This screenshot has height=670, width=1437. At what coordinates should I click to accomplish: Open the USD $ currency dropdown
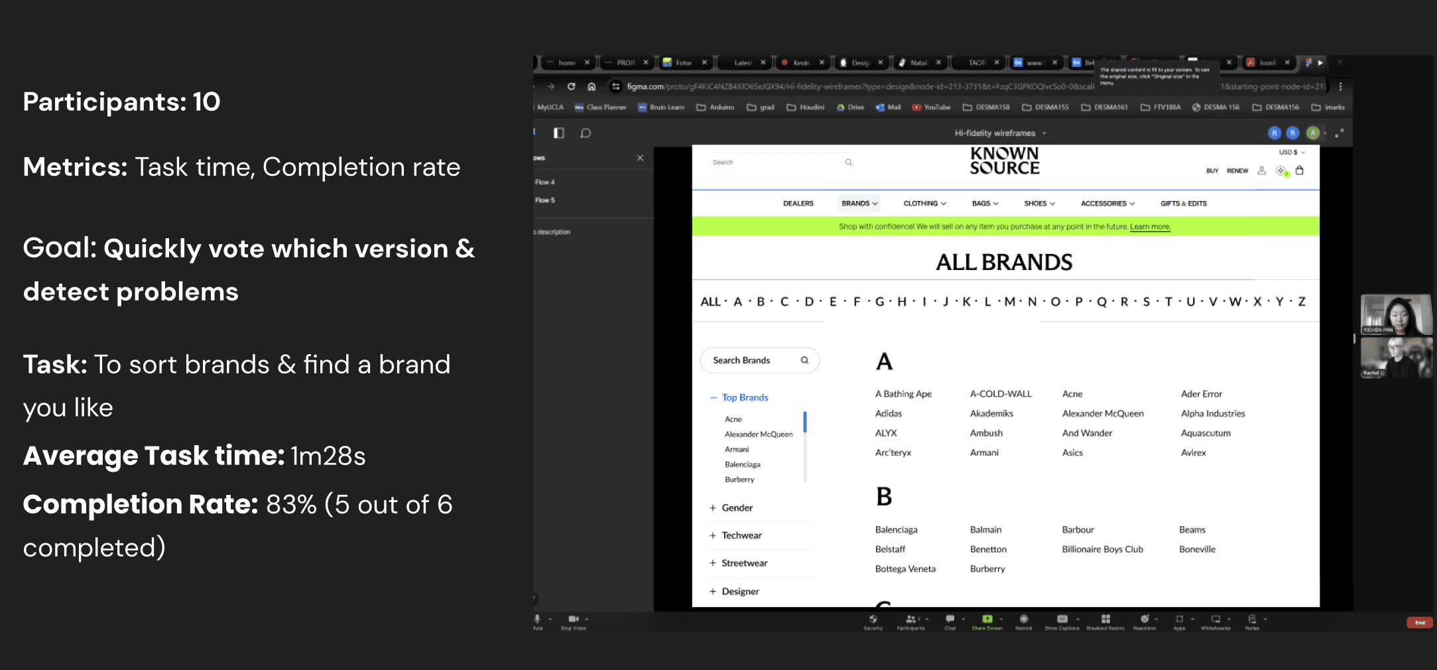click(1292, 152)
